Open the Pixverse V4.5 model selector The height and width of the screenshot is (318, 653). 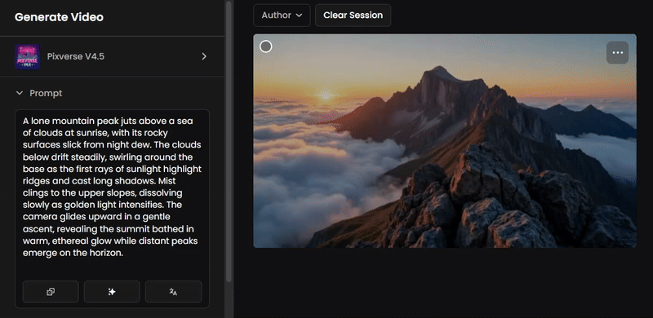coord(112,56)
